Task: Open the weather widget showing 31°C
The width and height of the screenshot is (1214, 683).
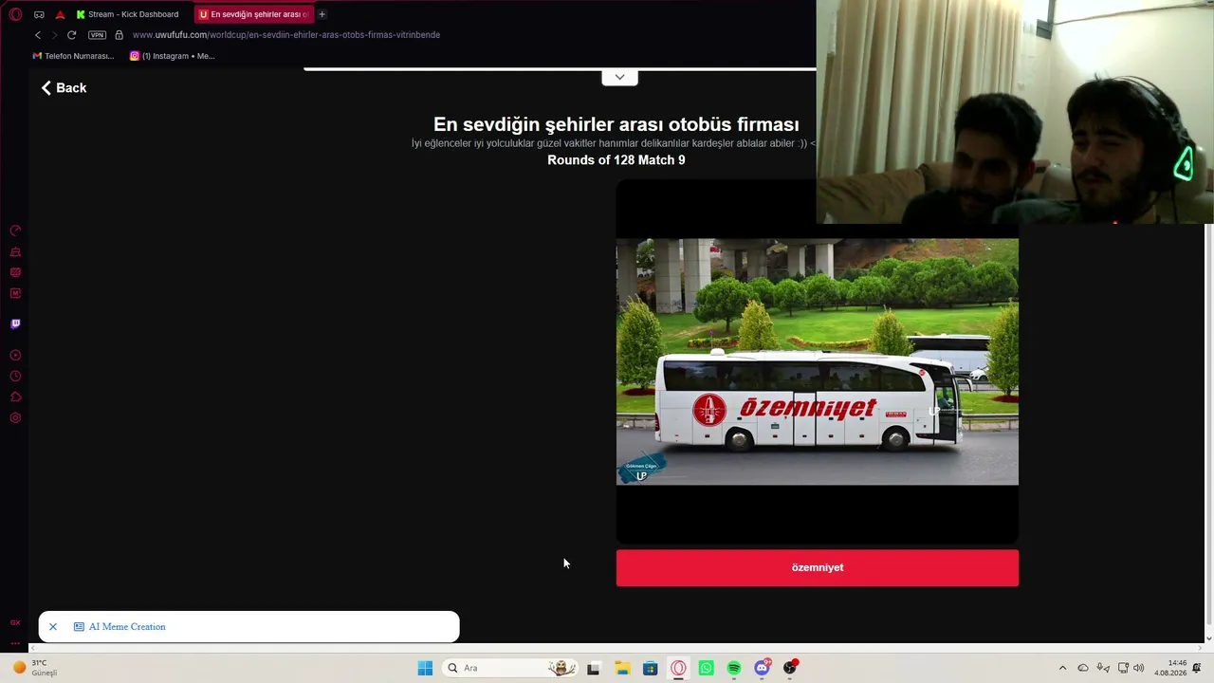Action: (x=35, y=668)
